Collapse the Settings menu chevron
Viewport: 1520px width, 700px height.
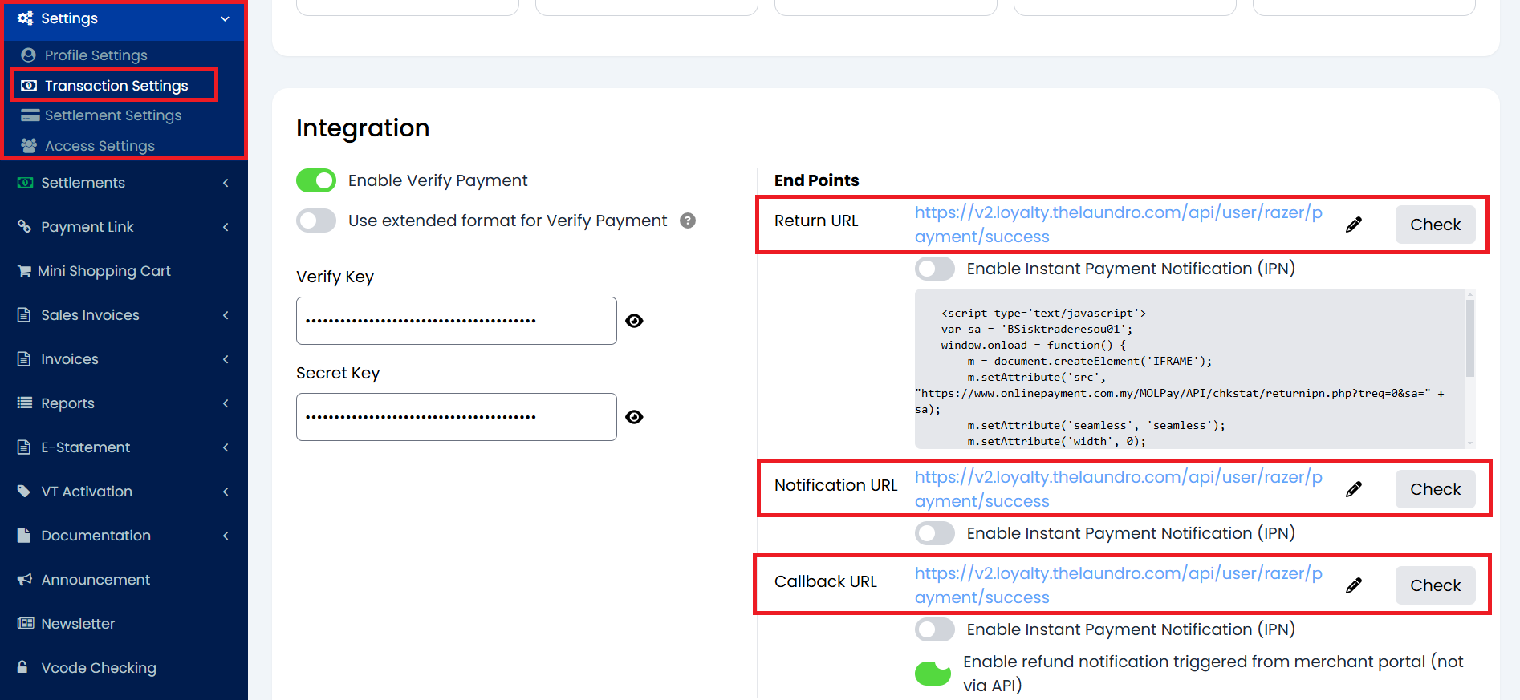click(x=225, y=18)
